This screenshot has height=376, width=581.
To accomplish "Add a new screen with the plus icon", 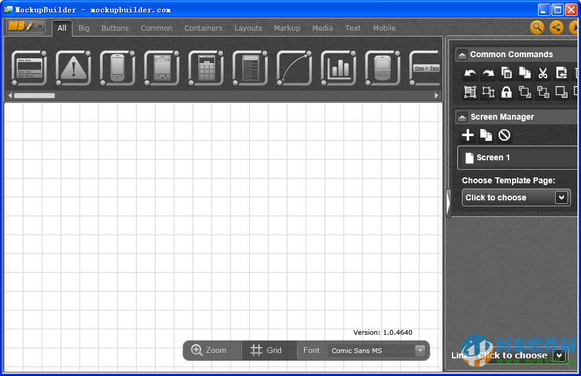I will coord(467,135).
